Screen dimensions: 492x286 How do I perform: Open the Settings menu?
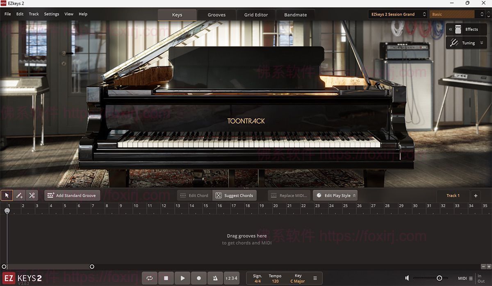(52, 14)
